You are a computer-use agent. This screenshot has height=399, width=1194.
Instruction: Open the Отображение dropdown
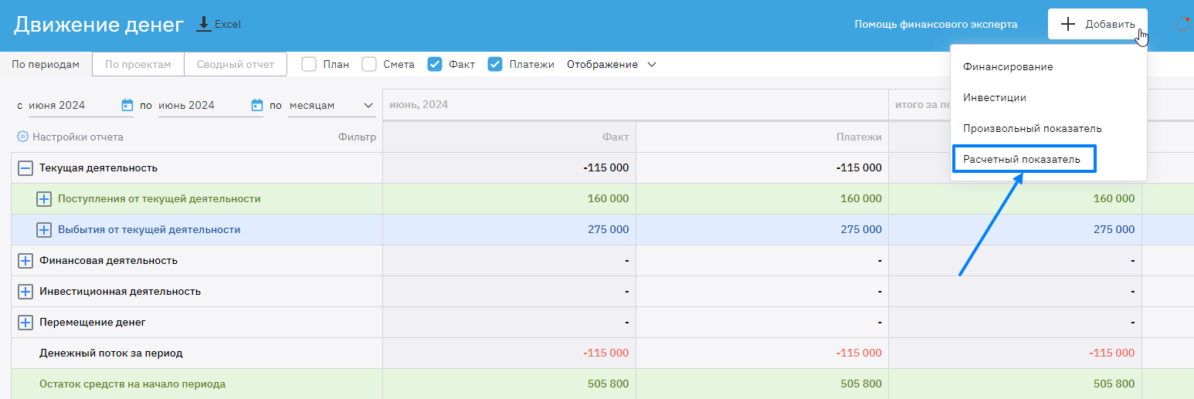611,64
